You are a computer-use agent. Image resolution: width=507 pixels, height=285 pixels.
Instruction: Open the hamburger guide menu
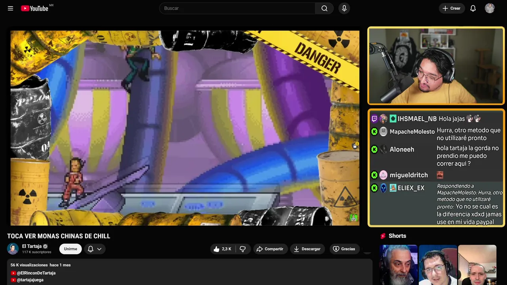[10, 8]
